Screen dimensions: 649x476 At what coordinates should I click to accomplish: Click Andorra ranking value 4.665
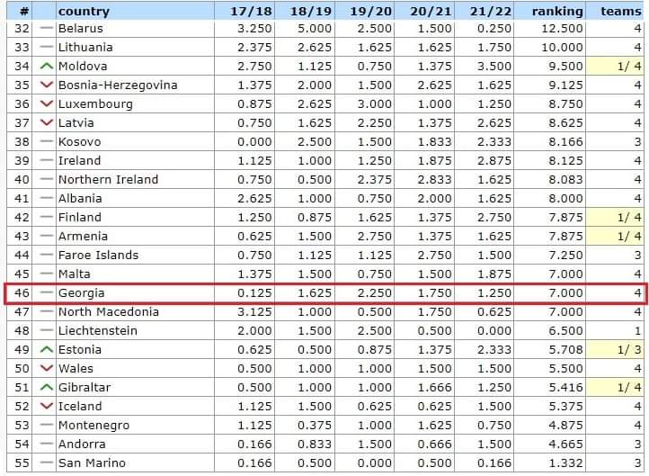(x=565, y=444)
